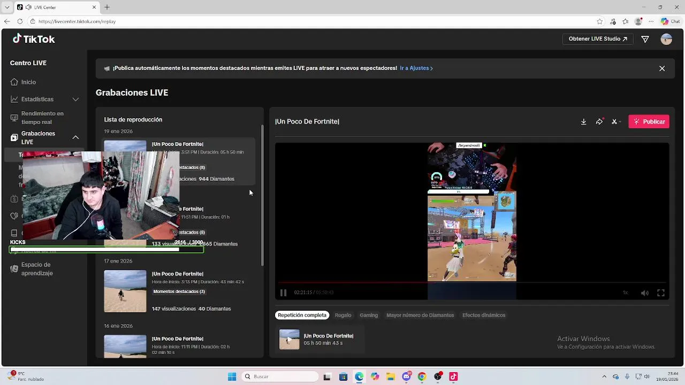The height and width of the screenshot is (385, 685).
Task: Open the TikTok LIVE Studio taskbar icon
Action: point(454,376)
